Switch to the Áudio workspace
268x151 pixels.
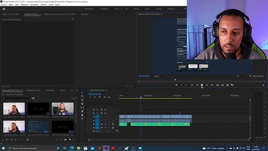pyautogui.click(x=147, y=9)
